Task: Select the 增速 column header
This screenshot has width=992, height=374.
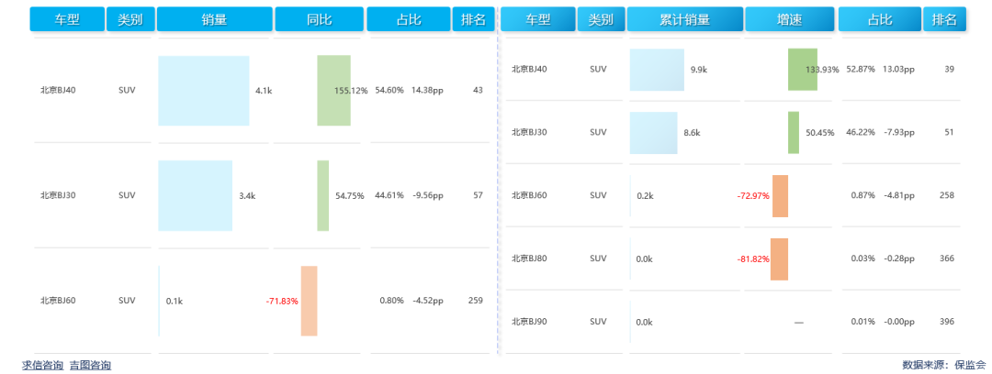Action: coord(788,19)
